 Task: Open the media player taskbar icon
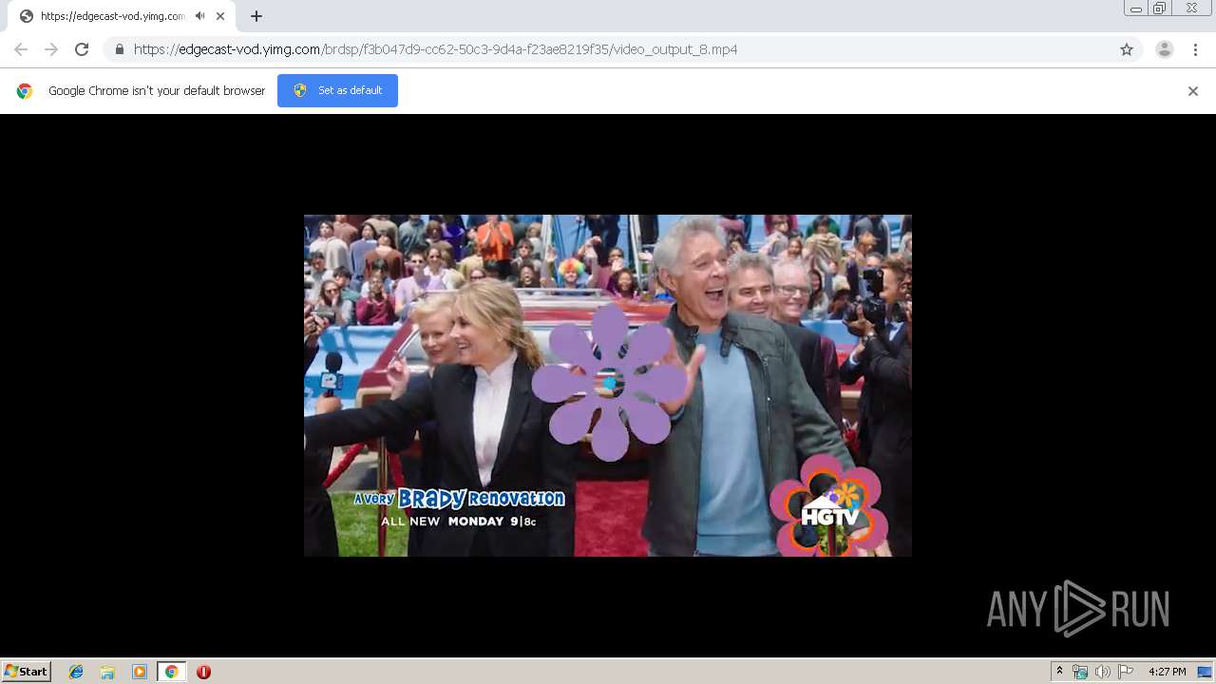[140, 672]
